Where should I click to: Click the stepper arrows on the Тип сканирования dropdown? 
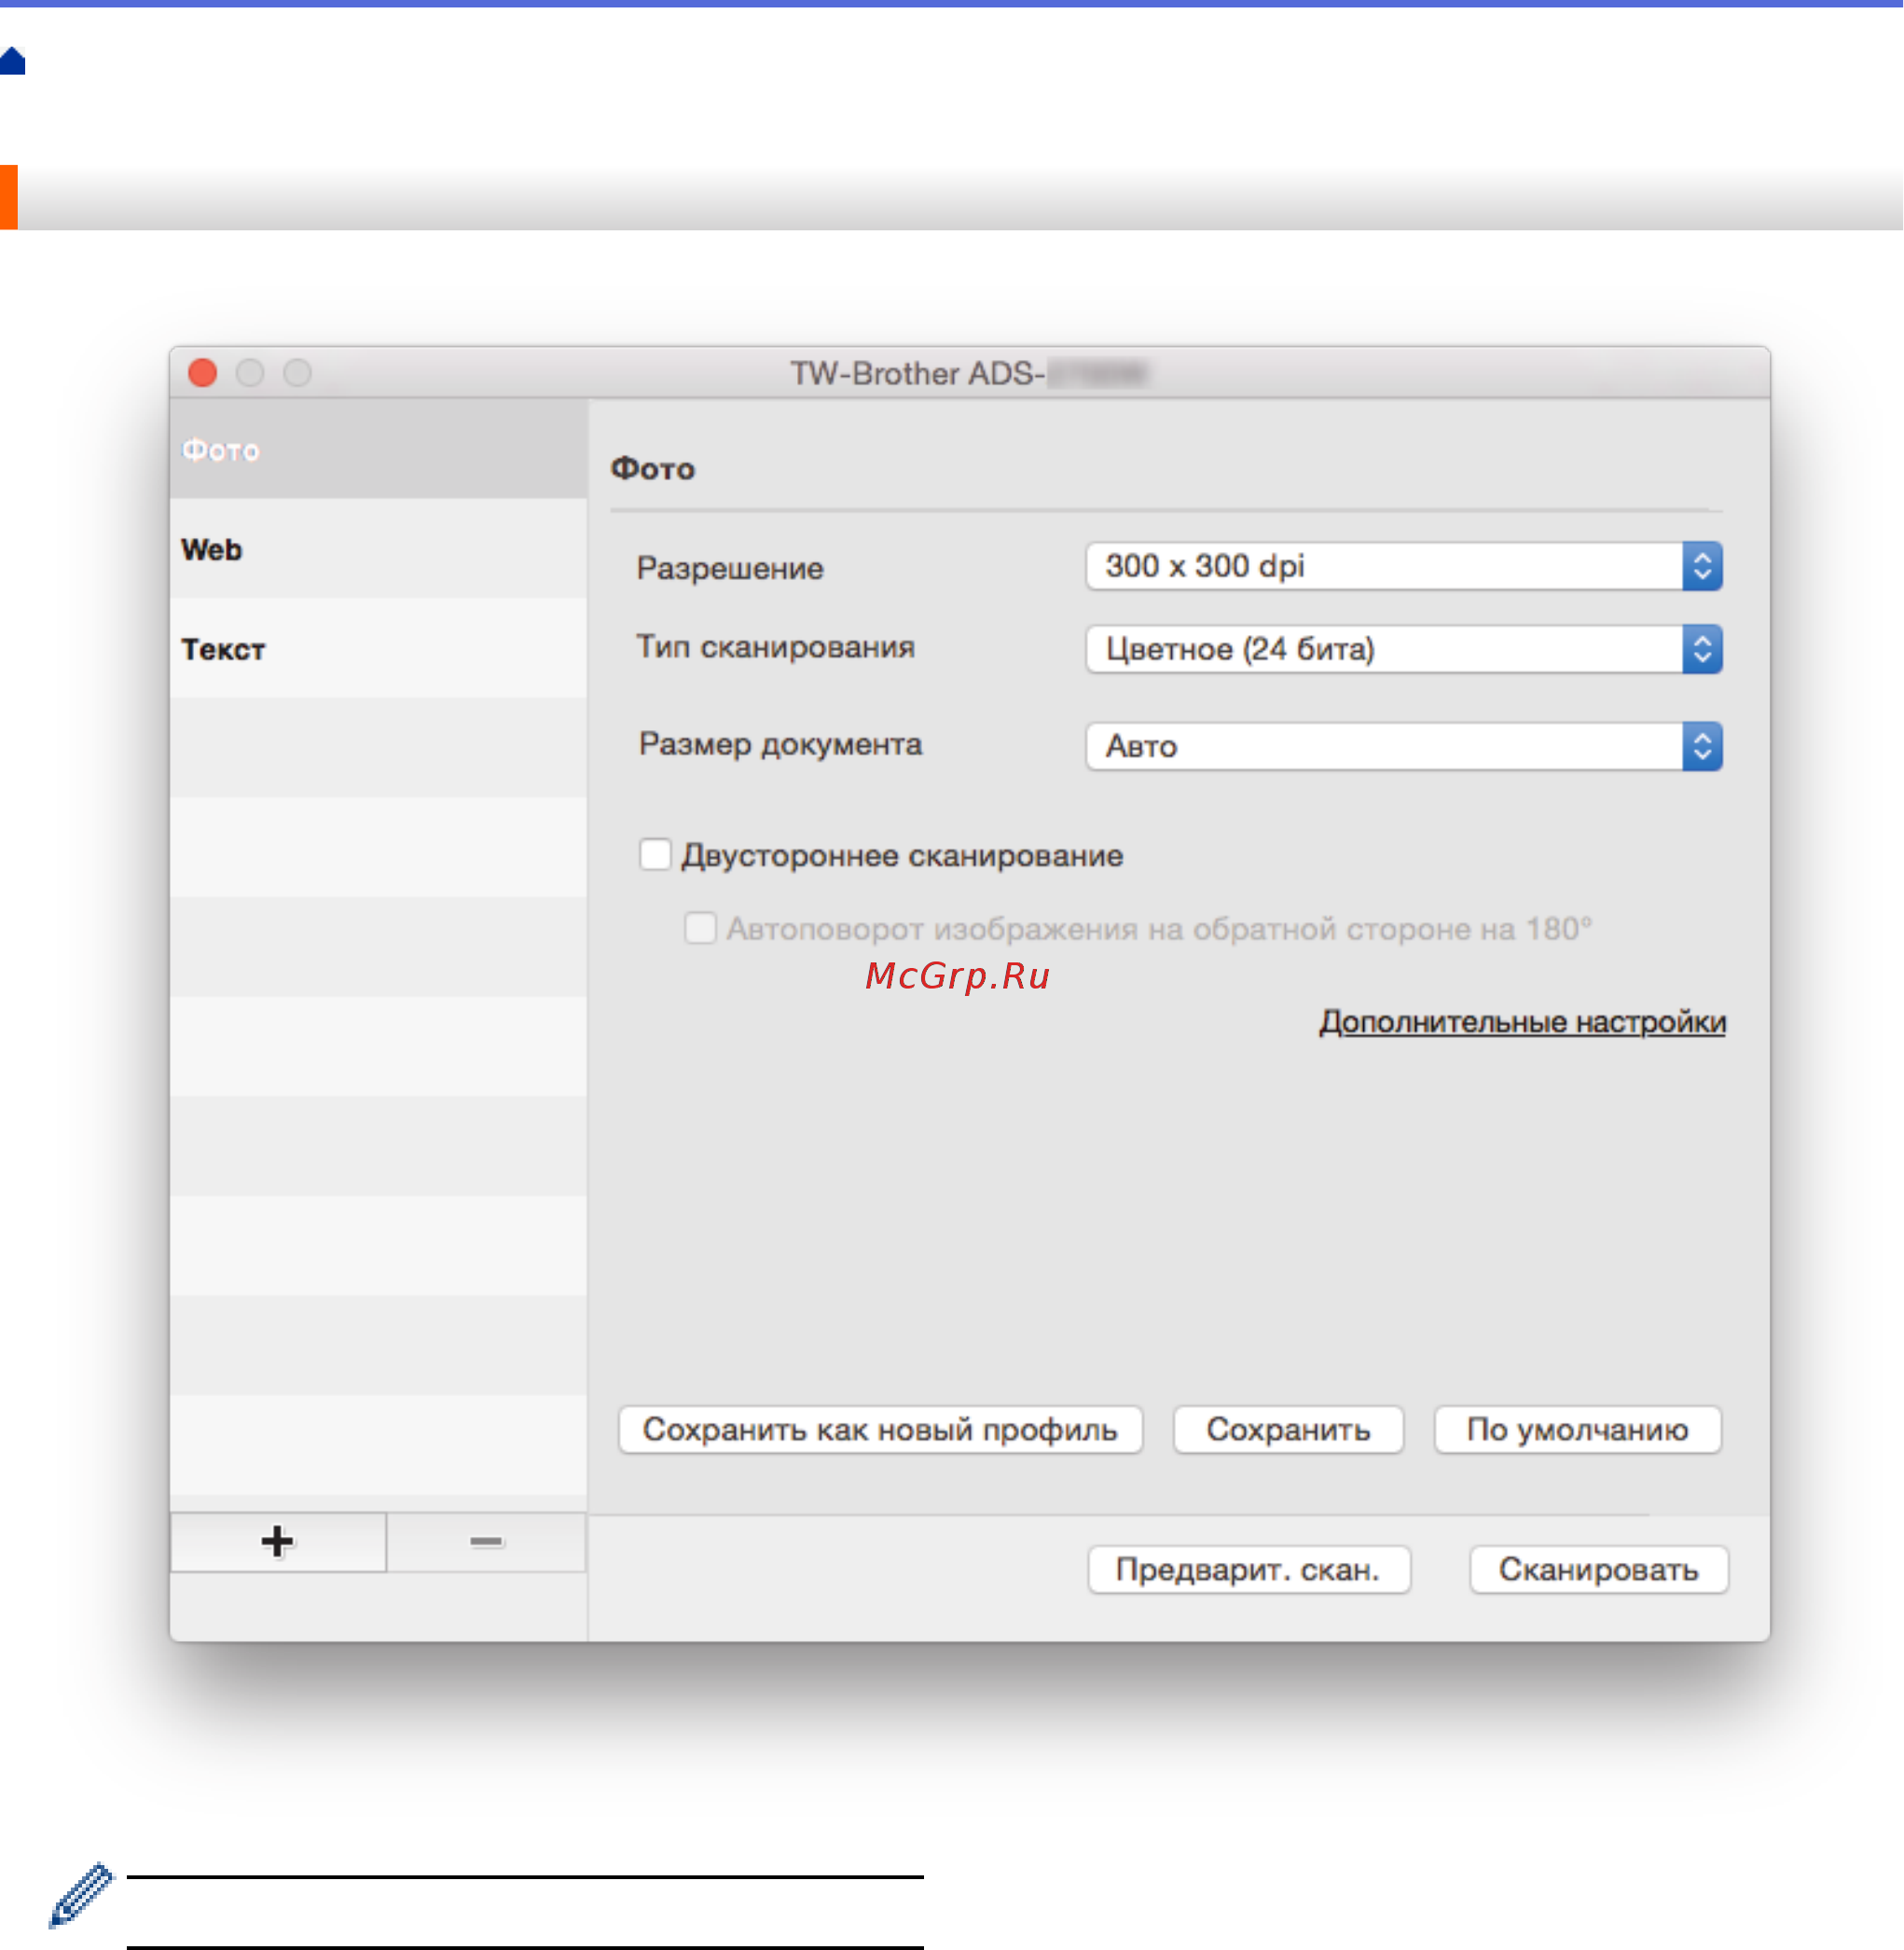1701,650
